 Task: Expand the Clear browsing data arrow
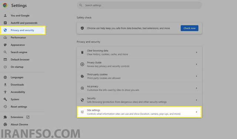pyautogui.click(x=197, y=52)
